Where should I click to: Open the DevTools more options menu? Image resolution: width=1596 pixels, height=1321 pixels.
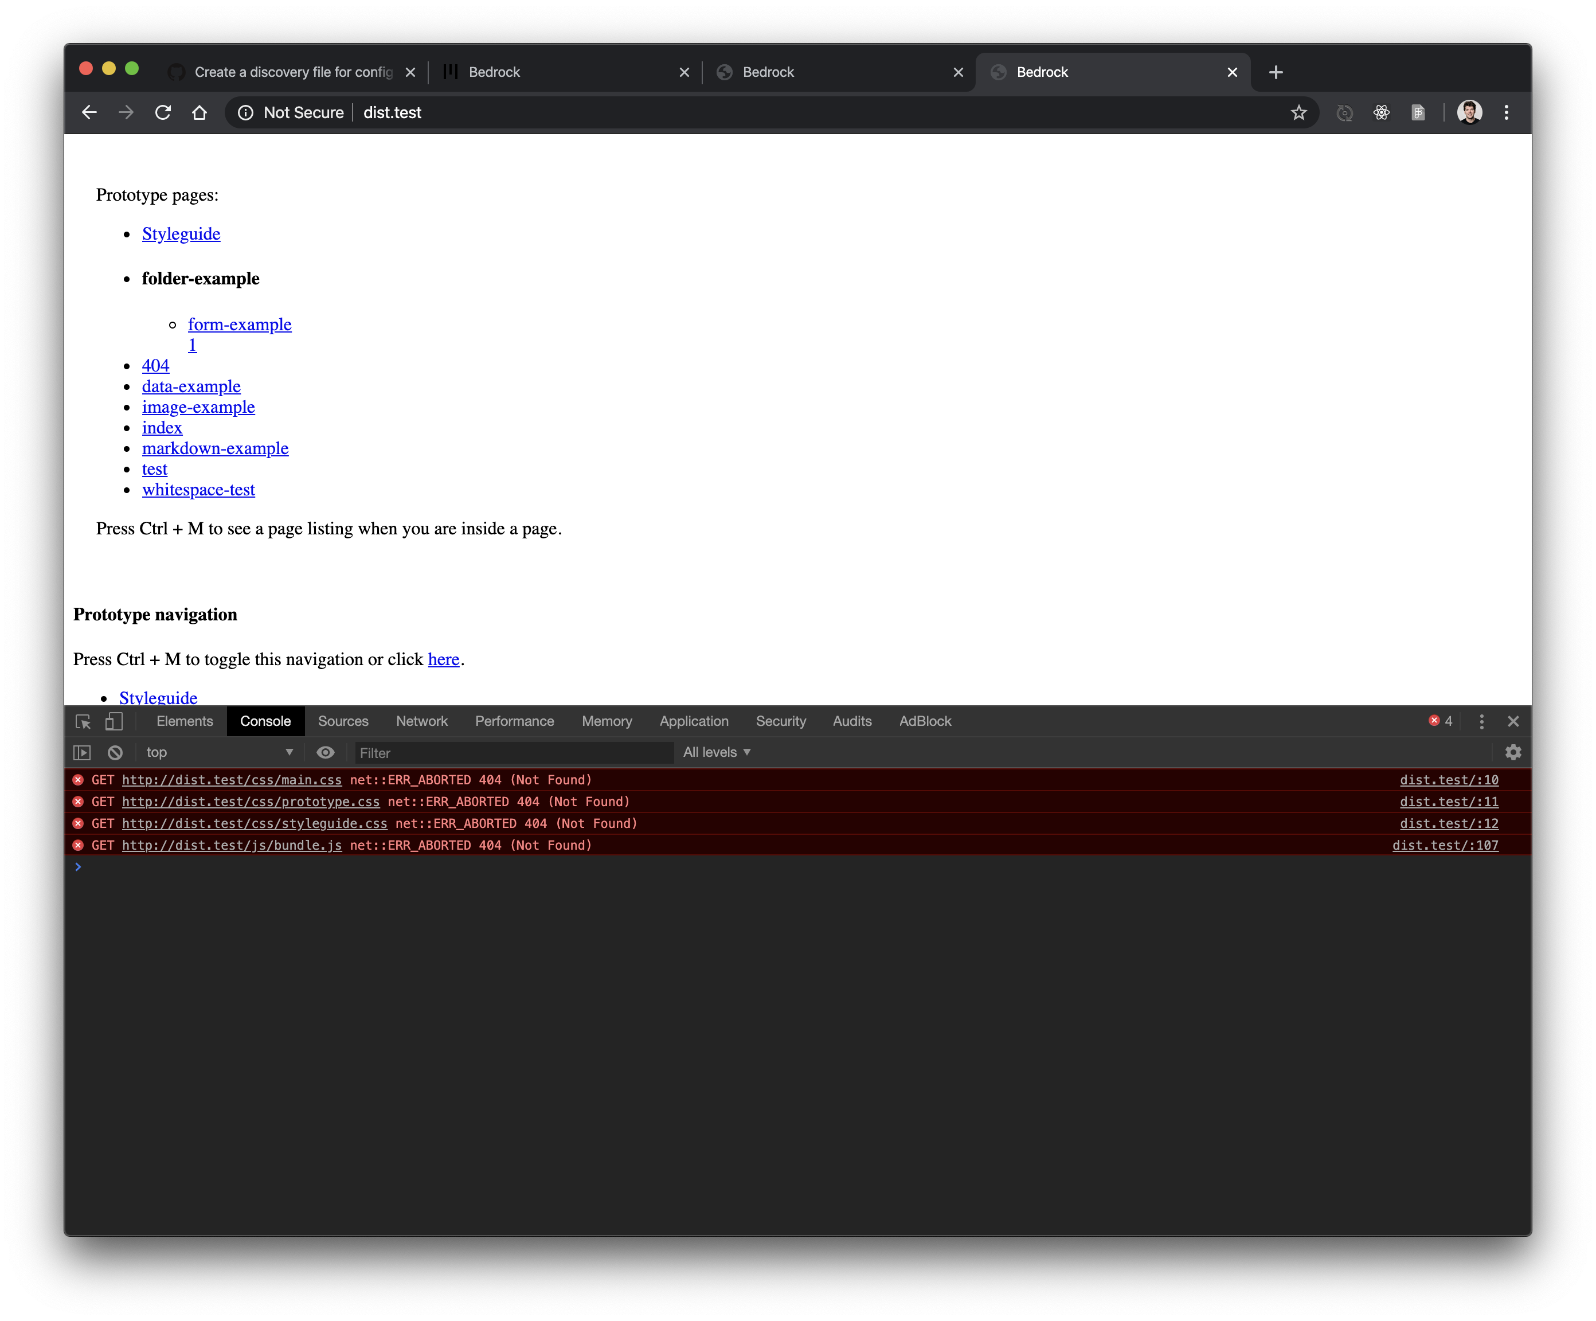(1480, 721)
